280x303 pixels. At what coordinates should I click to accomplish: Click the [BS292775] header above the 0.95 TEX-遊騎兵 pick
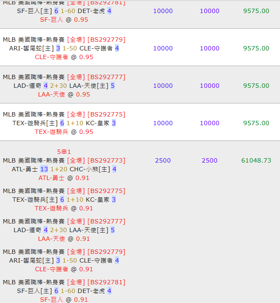tap(64, 114)
